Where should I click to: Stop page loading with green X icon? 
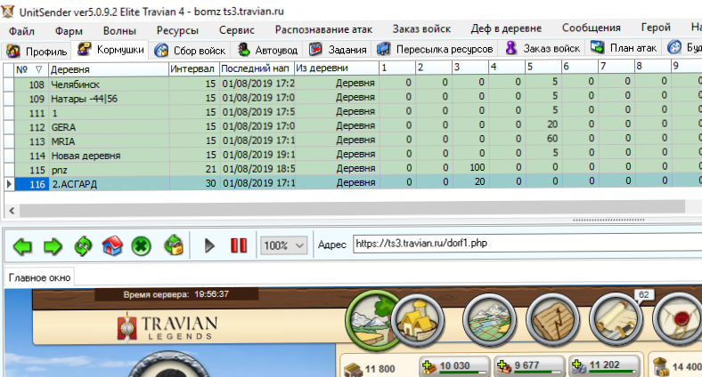click(x=142, y=246)
